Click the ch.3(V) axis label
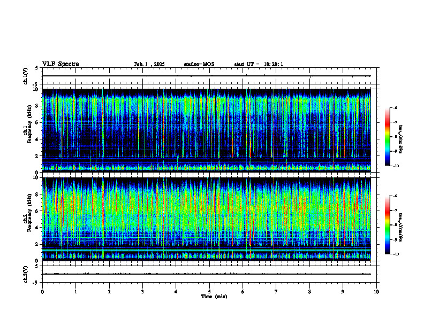Screen dimensions: 424x327 [26, 274]
